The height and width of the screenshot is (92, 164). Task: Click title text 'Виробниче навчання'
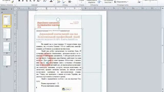tap(48, 23)
